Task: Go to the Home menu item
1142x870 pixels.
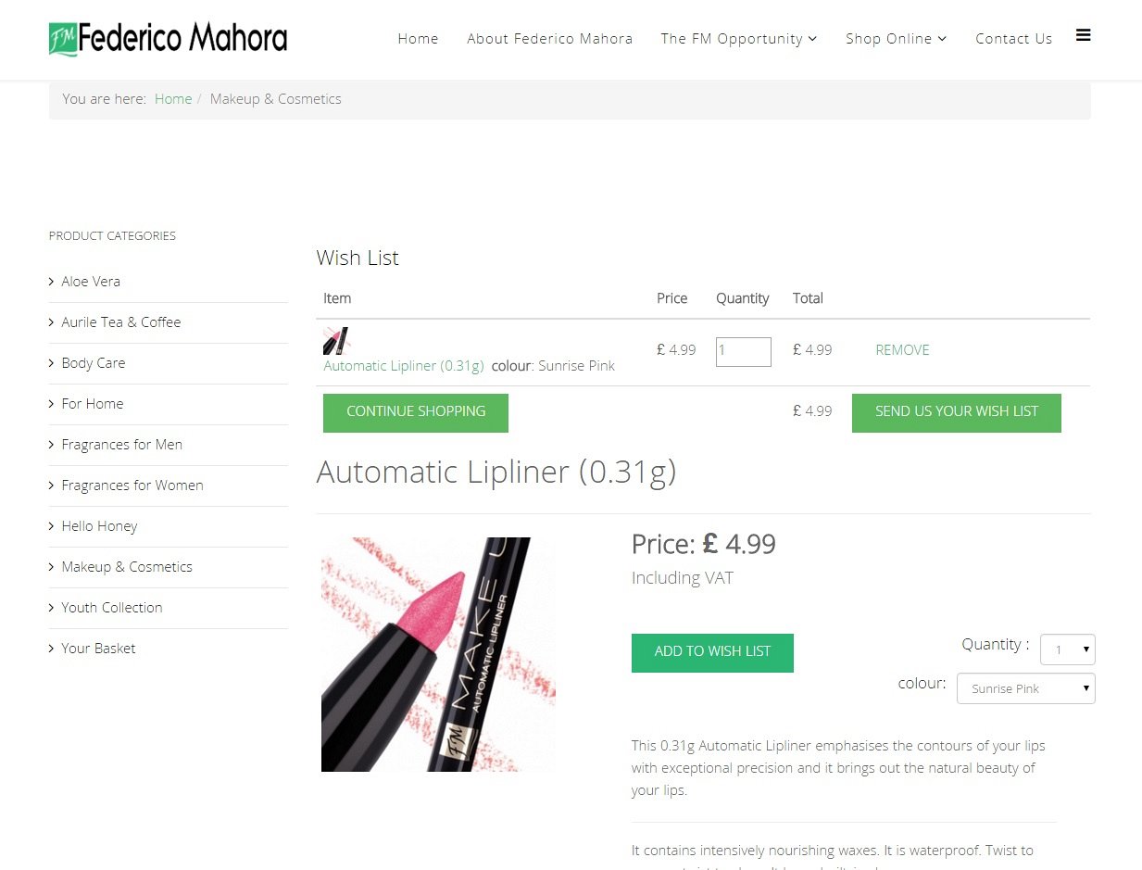Action: click(418, 39)
